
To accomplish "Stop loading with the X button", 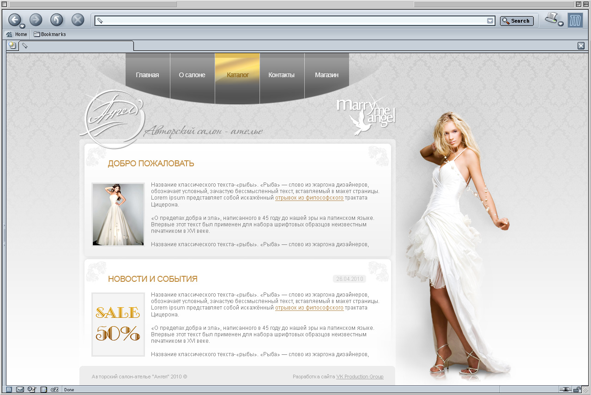I will [78, 19].
